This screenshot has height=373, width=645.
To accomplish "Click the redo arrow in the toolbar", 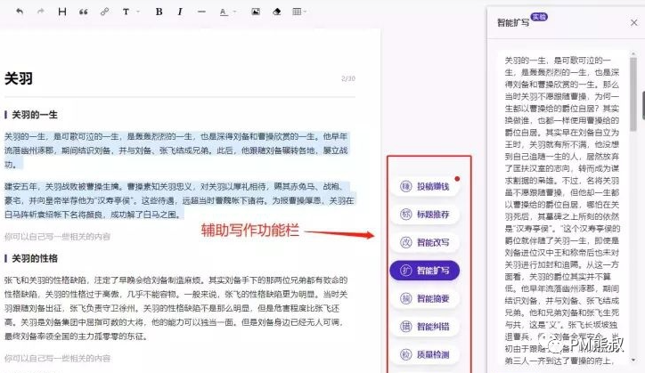I will (41, 12).
